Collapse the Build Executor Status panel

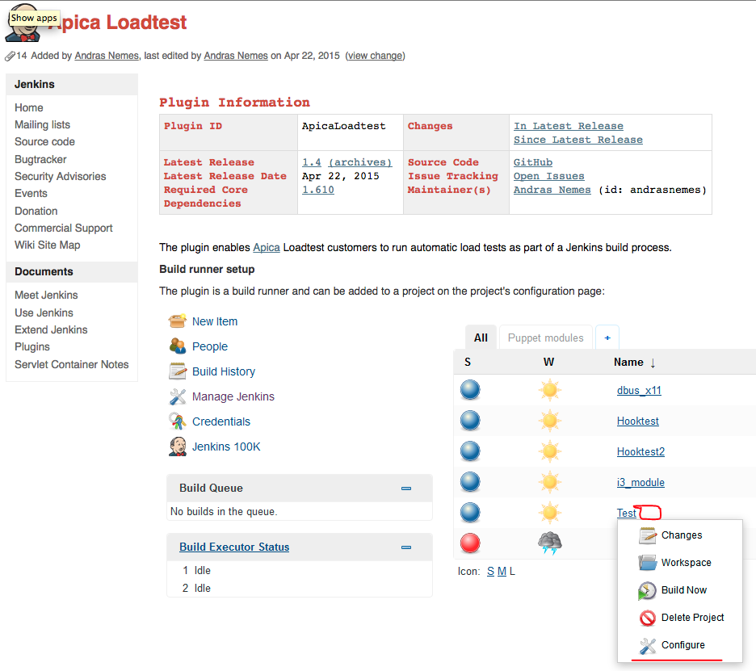[406, 547]
